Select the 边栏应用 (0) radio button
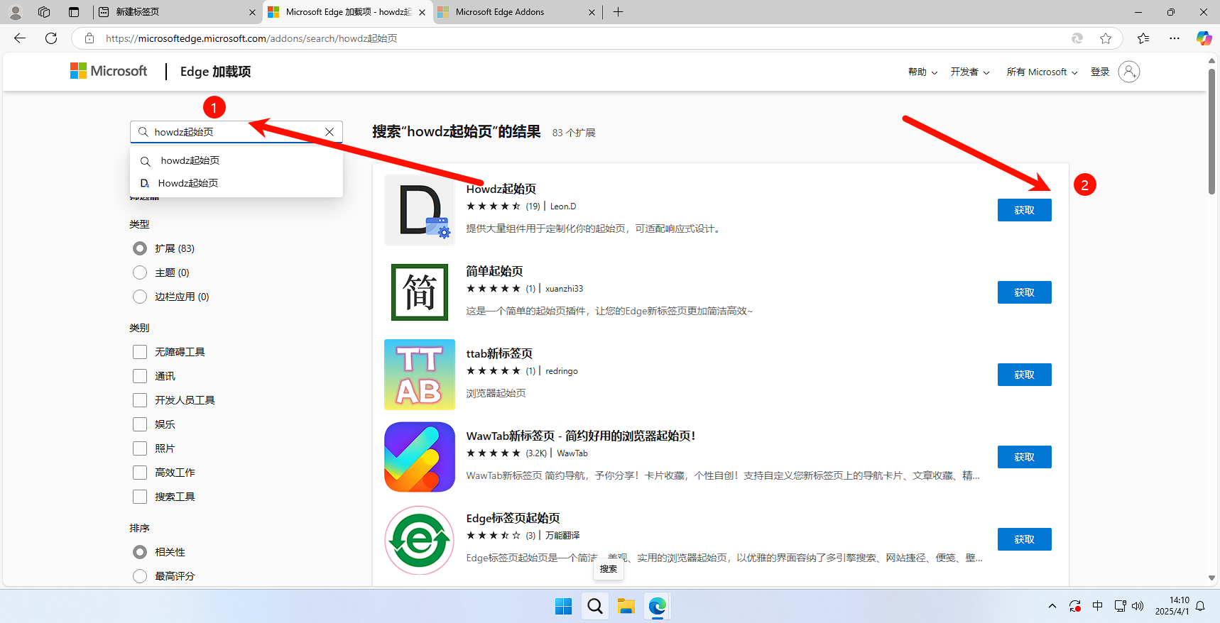Viewport: 1220px width, 623px height. point(140,297)
